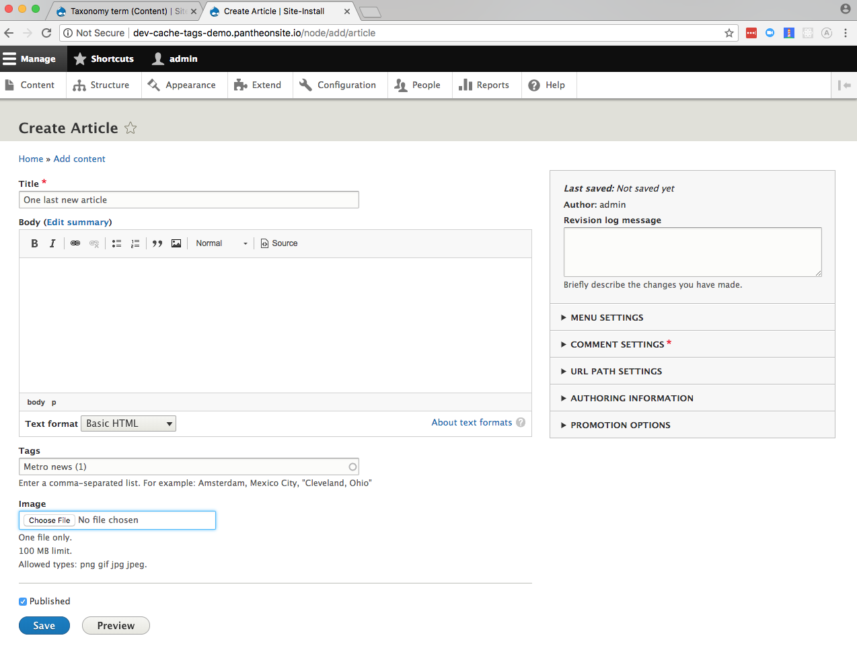Expand the URL Path Settings section
The height and width of the screenshot is (646, 857).
click(x=616, y=371)
